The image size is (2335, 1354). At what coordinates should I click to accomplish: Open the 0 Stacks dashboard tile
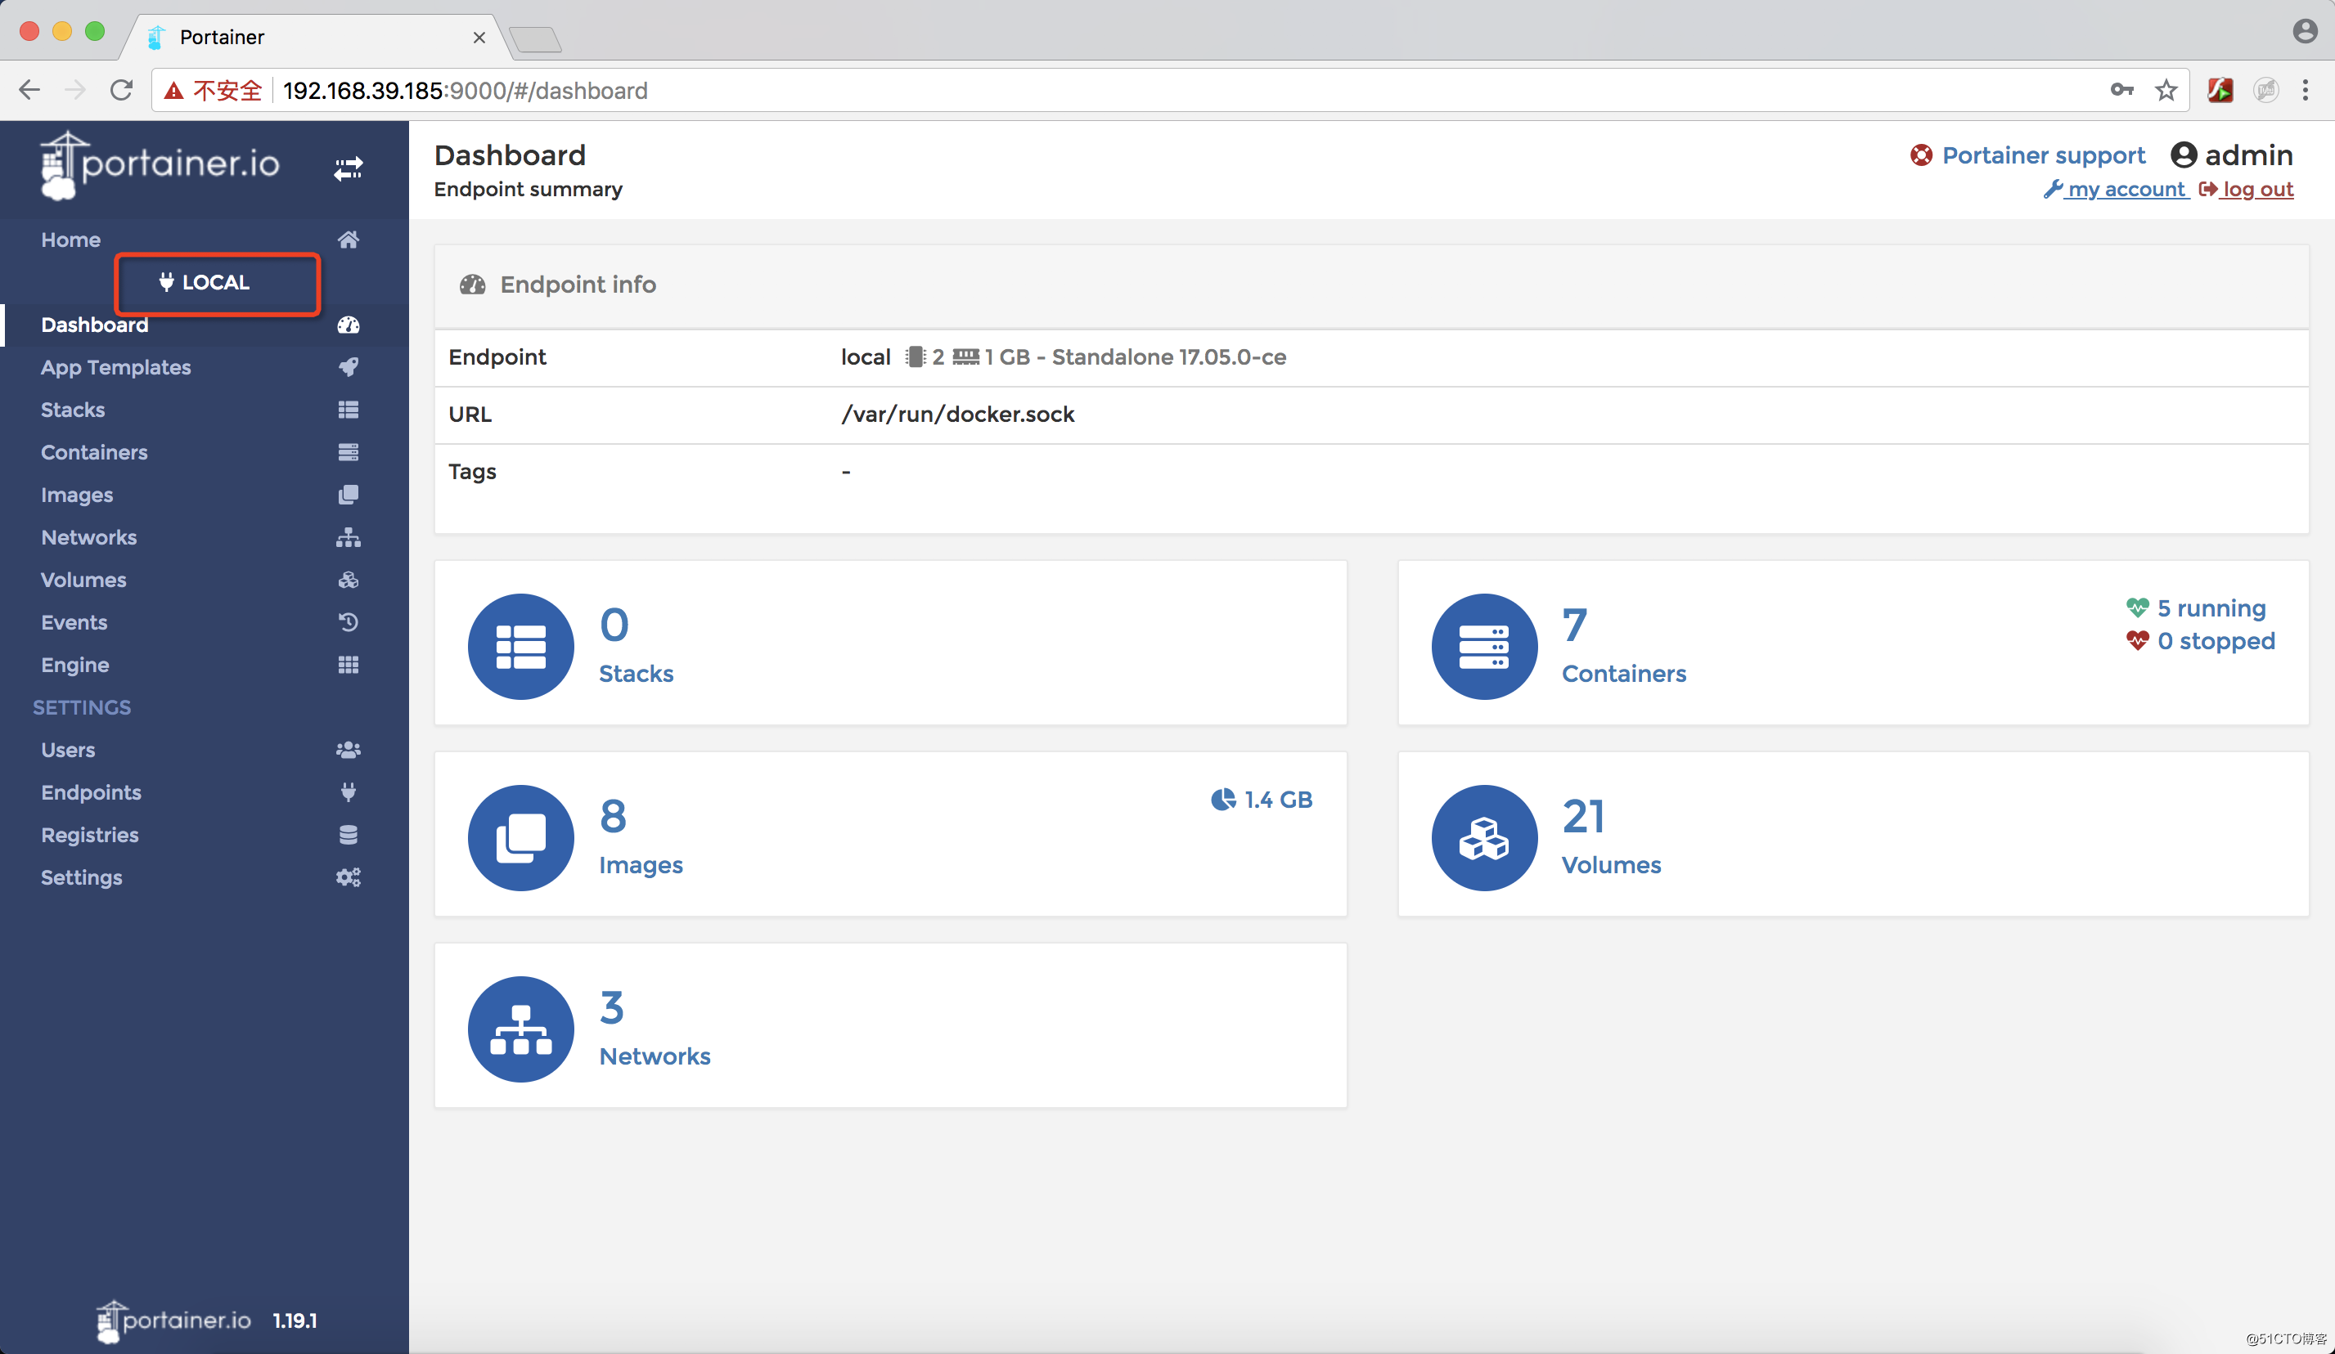(890, 643)
